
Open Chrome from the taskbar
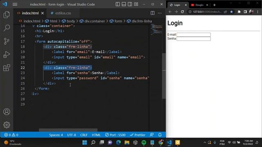pyautogui.click(x=160, y=143)
